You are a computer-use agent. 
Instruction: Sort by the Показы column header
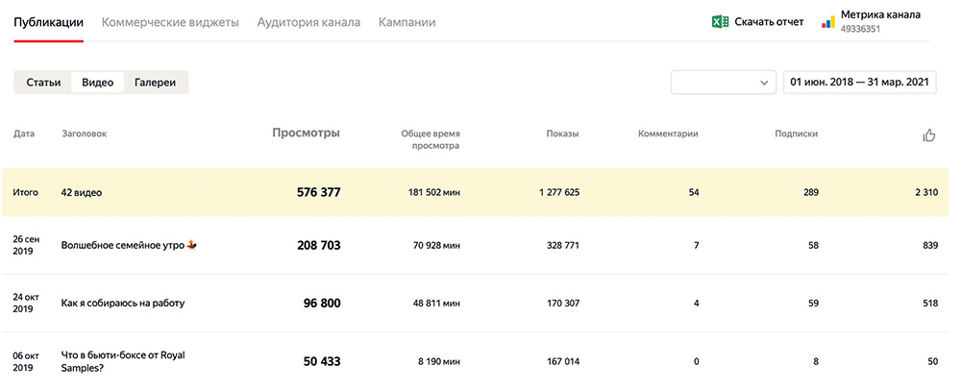(562, 134)
